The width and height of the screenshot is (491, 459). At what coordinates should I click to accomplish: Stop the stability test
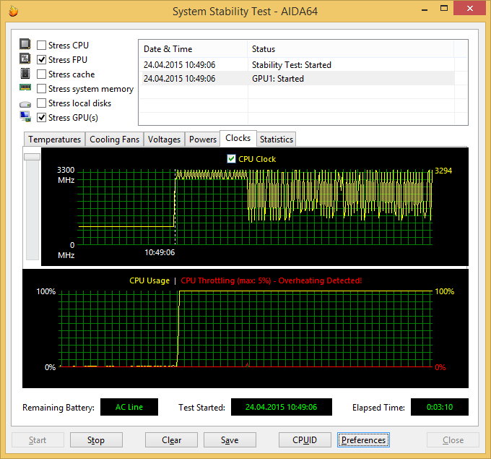point(96,440)
